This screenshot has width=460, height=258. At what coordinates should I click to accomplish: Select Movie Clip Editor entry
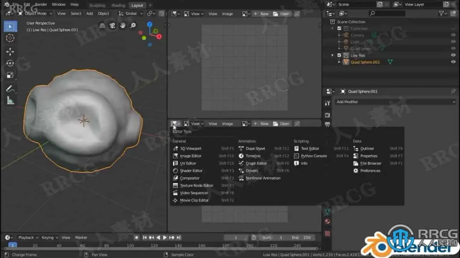194,200
